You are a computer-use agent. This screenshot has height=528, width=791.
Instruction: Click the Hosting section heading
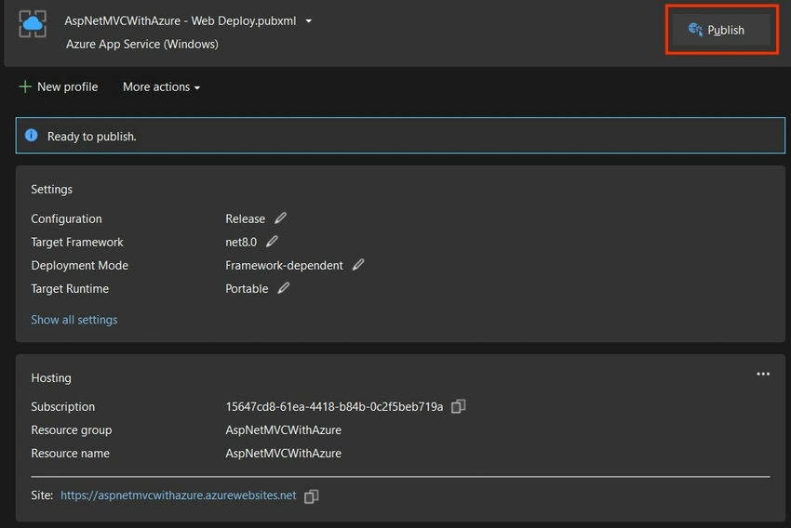(51, 377)
